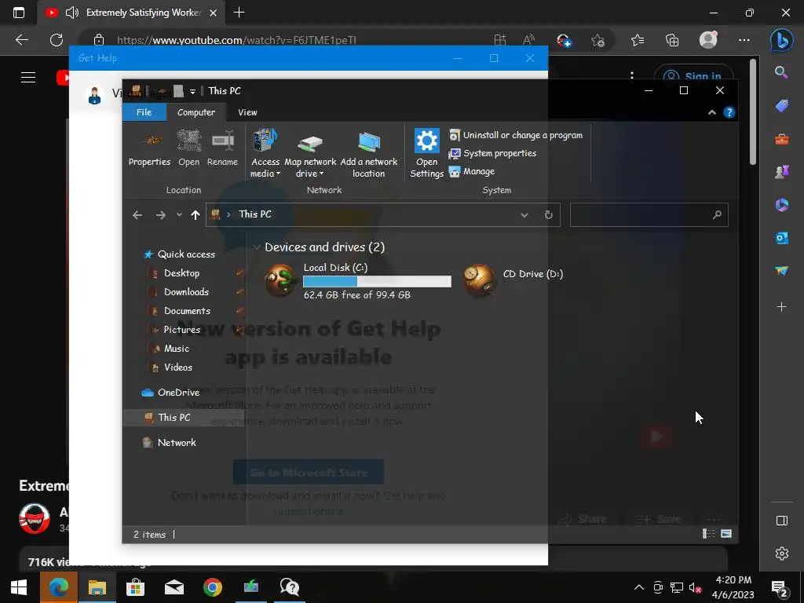Open Music in the navigation pane

coord(177,349)
